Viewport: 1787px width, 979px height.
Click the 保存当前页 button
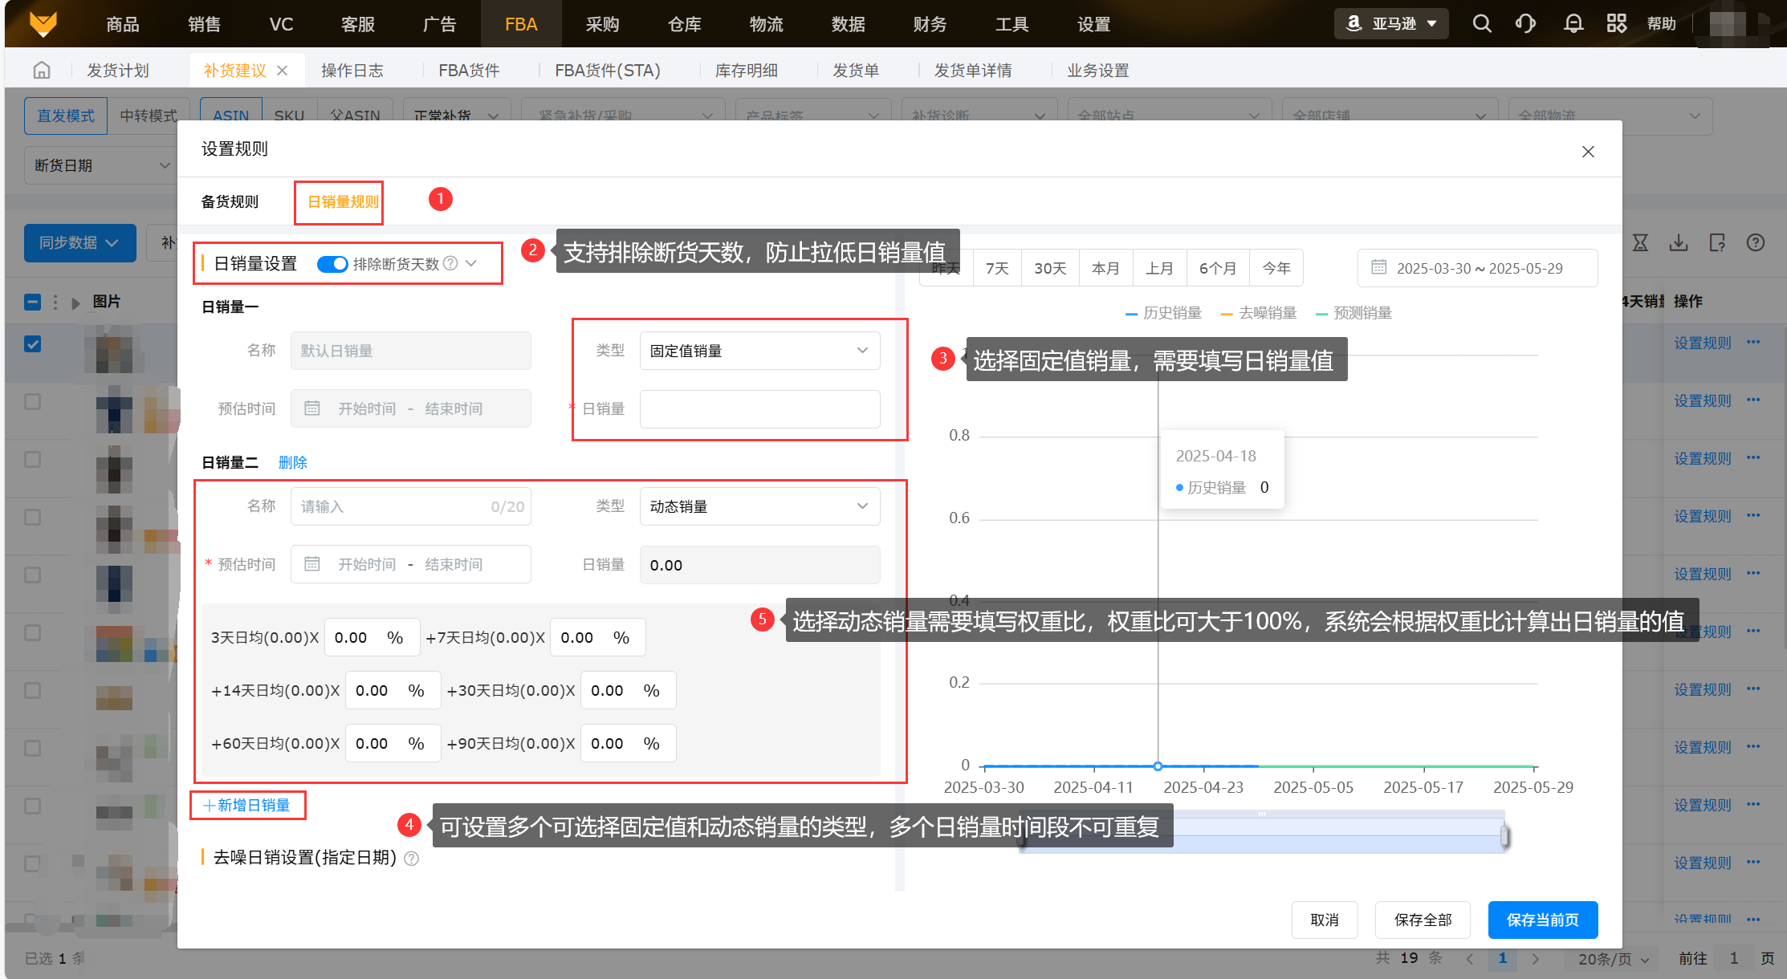coord(1542,920)
